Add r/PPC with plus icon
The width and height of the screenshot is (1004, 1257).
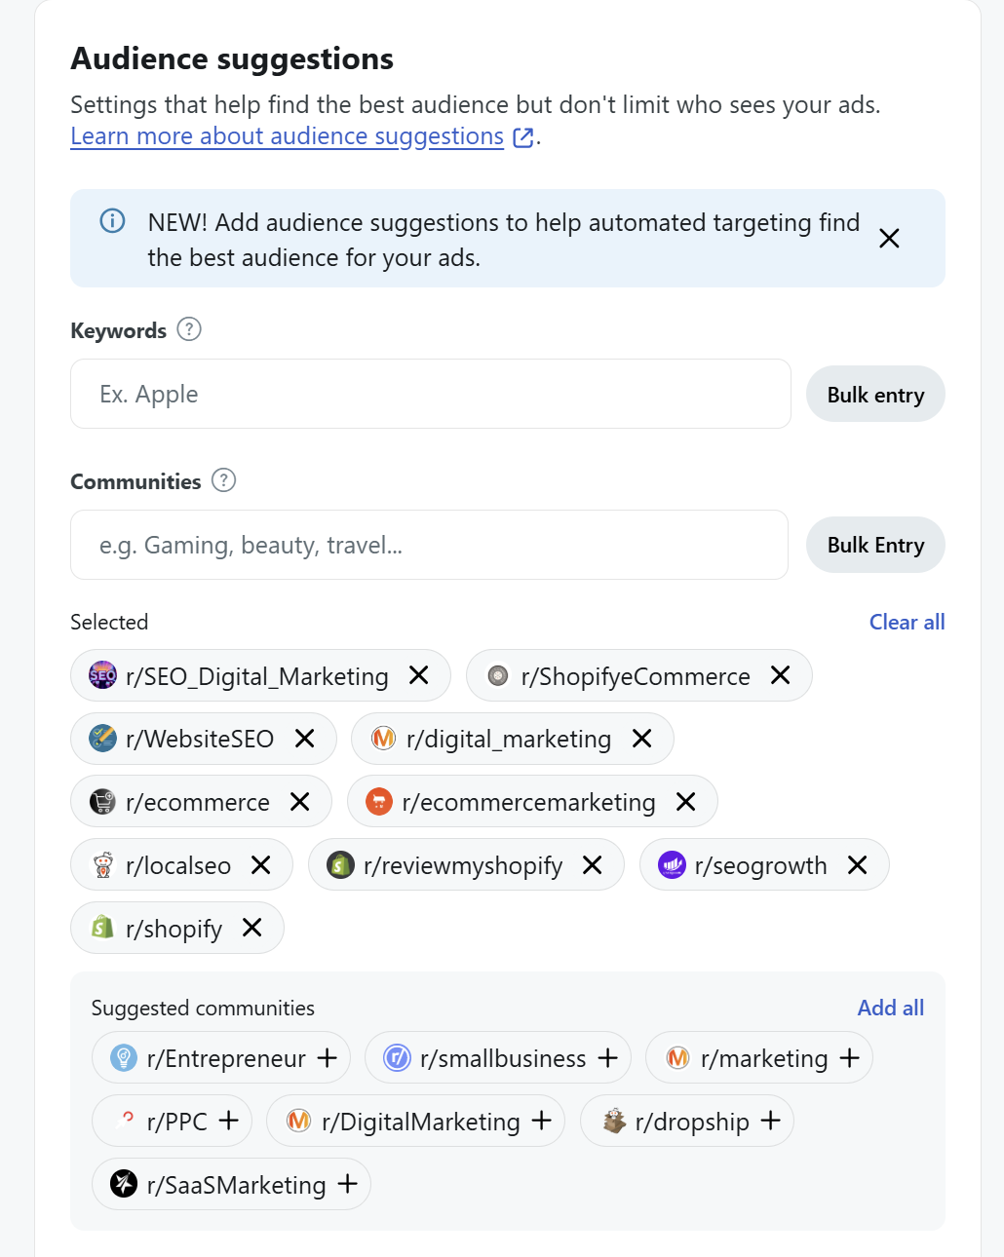pos(229,1121)
